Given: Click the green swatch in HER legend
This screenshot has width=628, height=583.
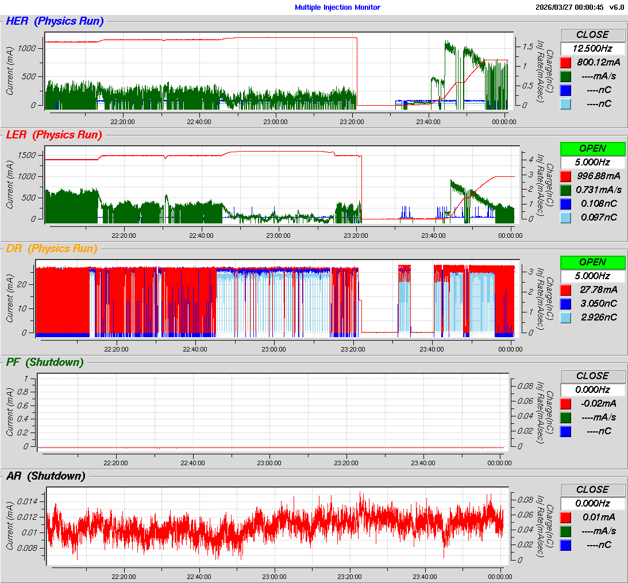Looking at the screenshot, I should click(565, 76).
